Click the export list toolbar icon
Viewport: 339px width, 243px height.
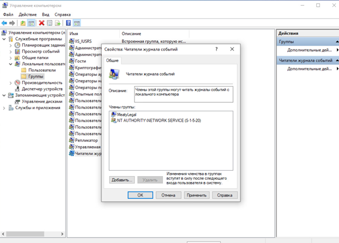(x=57, y=23)
